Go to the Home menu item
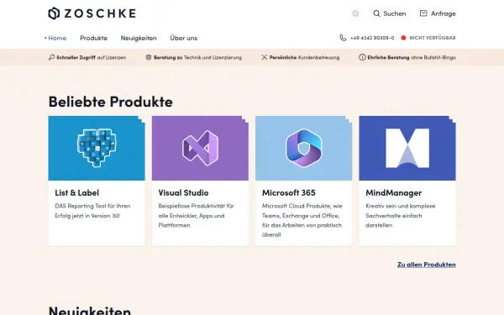 57,38
